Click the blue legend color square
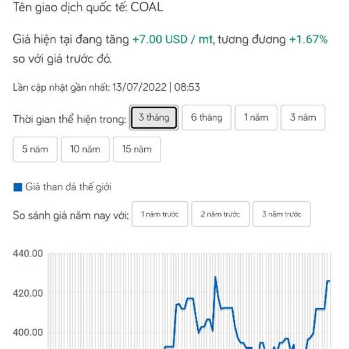The width and height of the screenshot is (349, 349). [18, 187]
